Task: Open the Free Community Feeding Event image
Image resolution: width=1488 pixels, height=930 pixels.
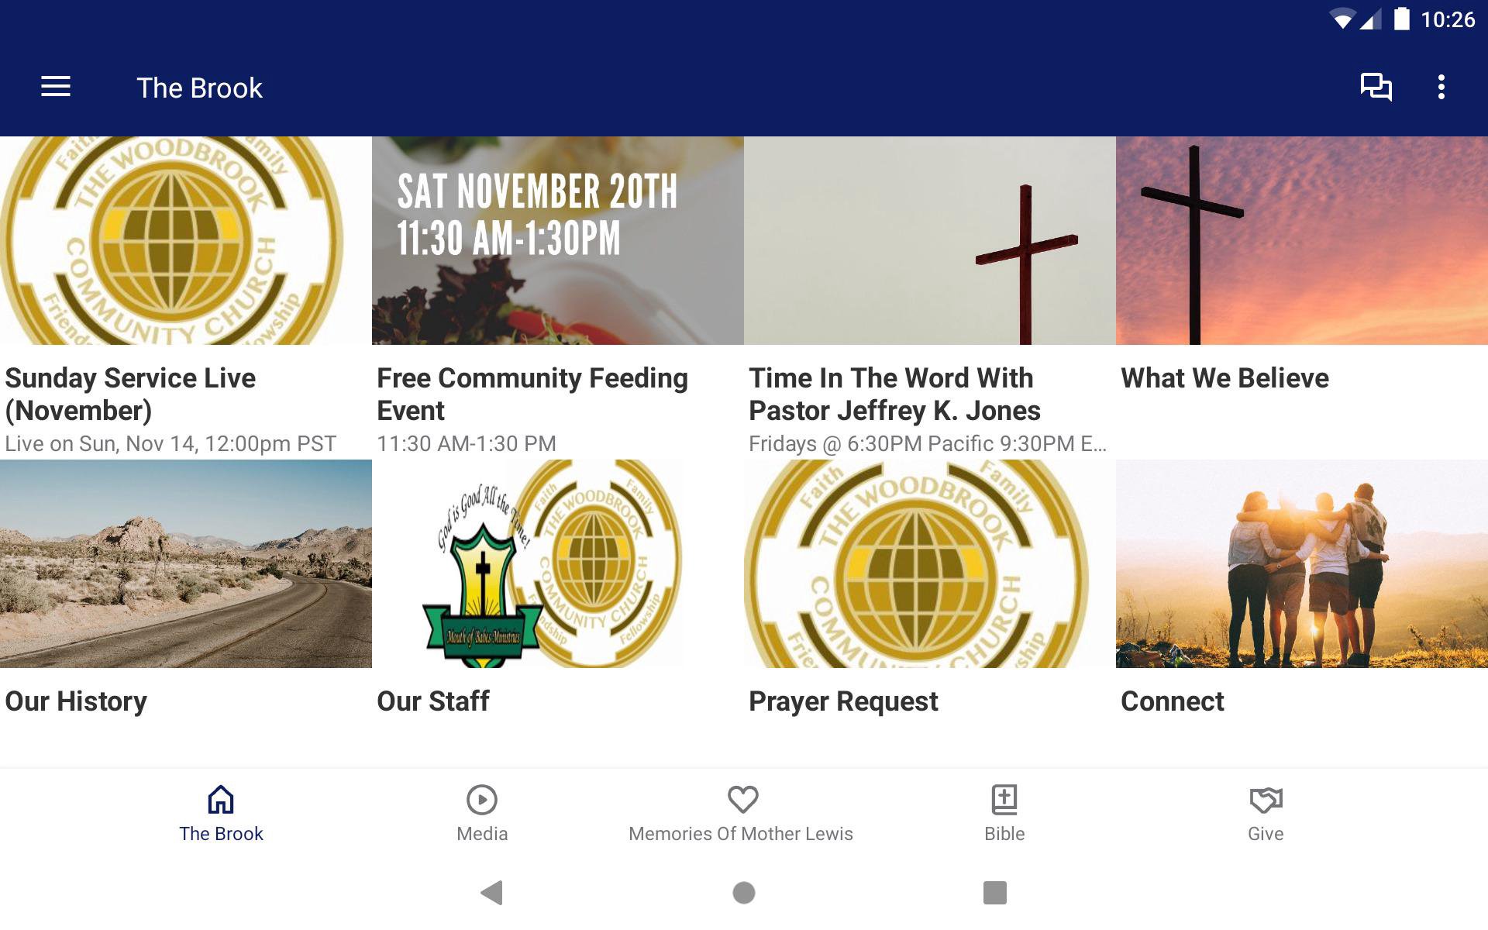Action: 558,241
